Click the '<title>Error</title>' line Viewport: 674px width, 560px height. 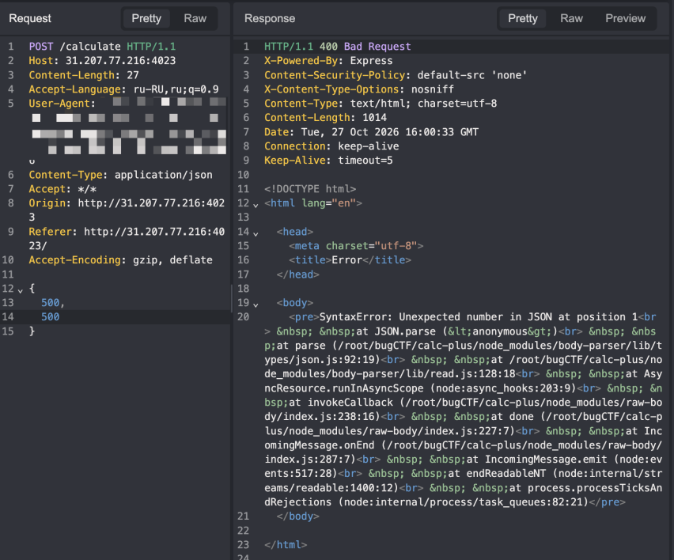pyautogui.click(x=350, y=260)
